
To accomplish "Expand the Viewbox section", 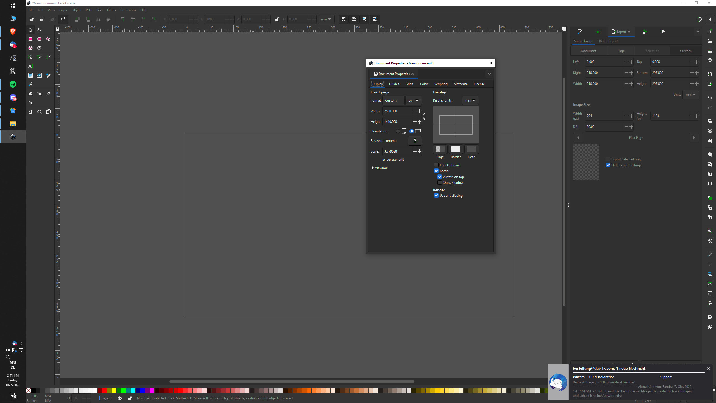I will point(380,168).
